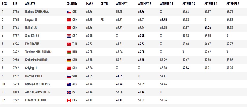
Task: Open athlete Barbora ŠPOTÁKOVÁ's name link
Action: (37, 12)
